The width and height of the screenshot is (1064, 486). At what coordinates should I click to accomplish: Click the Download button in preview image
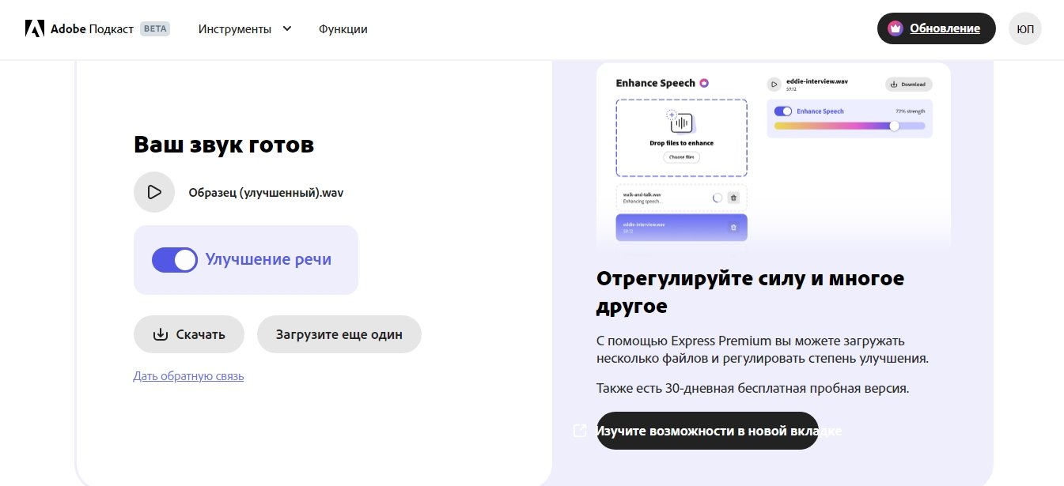[909, 84]
